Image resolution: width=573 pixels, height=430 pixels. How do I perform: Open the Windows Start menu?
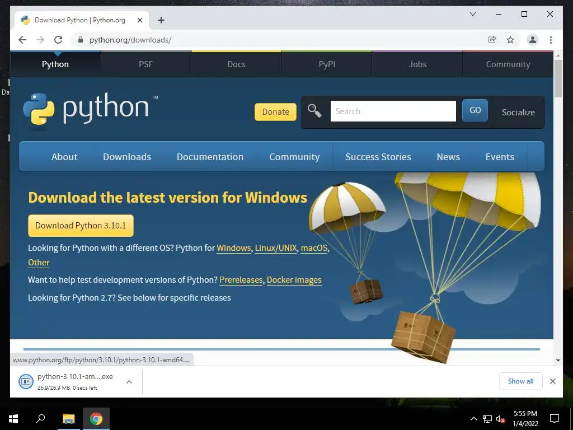pyautogui.click(x=13, y=419)
